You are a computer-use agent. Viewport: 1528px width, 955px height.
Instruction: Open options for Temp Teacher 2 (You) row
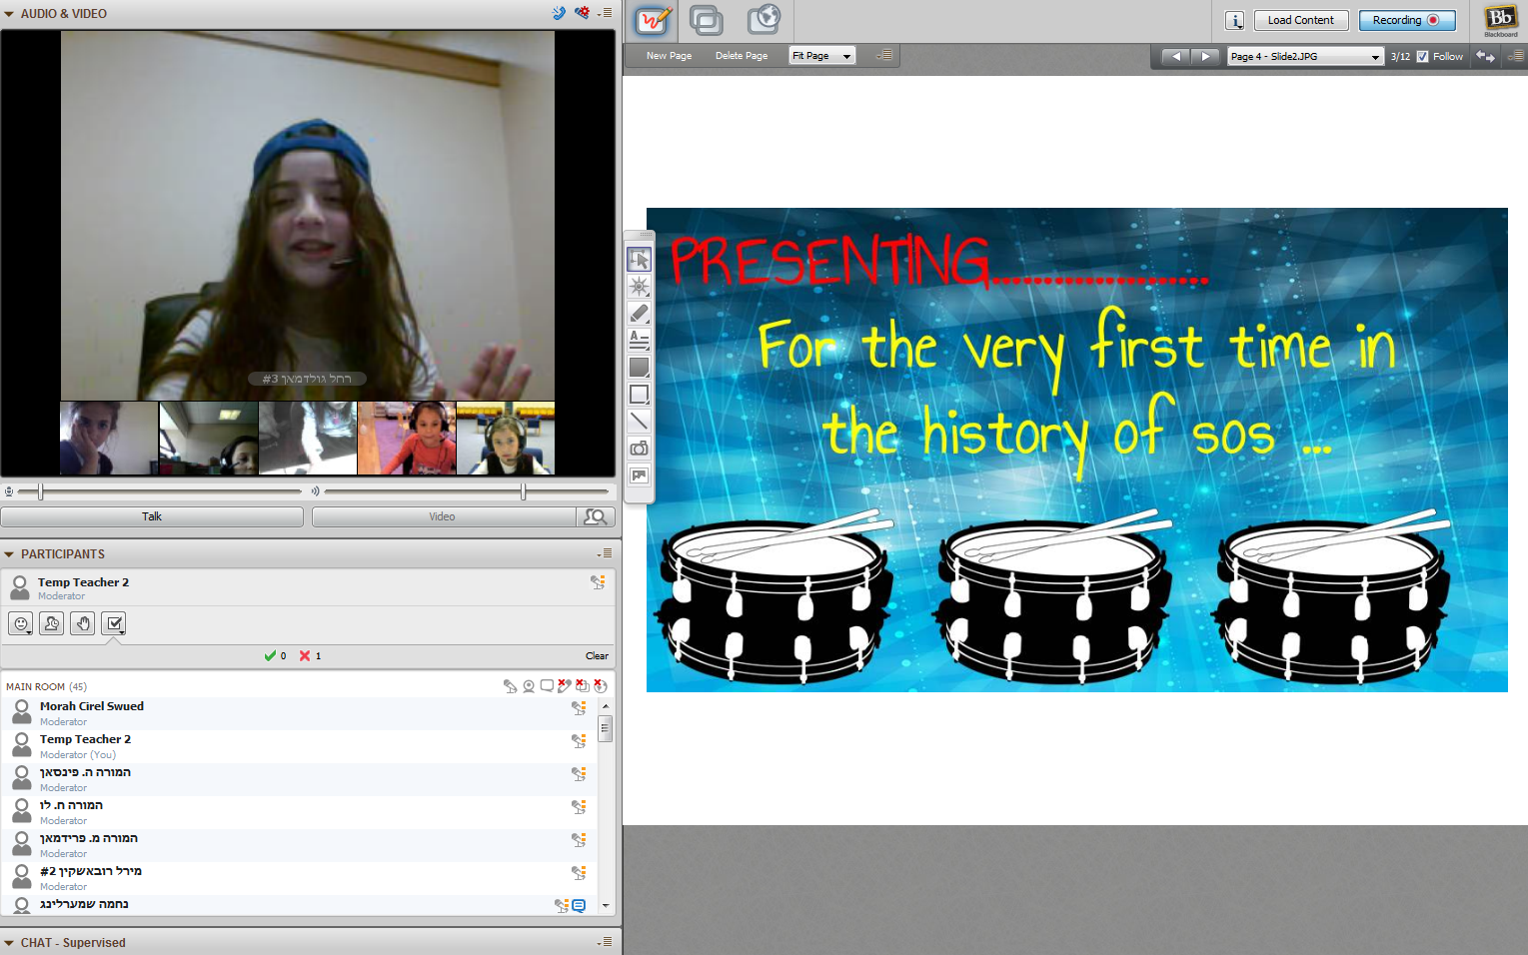coord(579,741)
